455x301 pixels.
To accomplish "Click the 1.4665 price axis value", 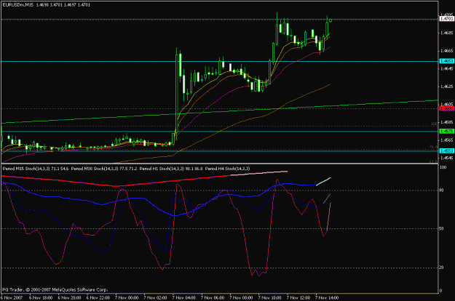I will pos(446,51).
